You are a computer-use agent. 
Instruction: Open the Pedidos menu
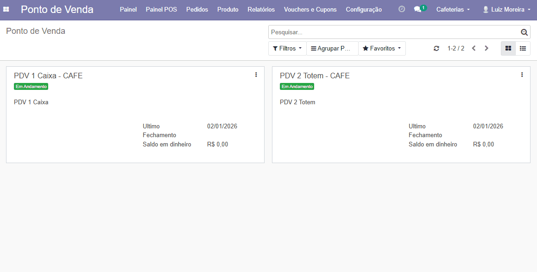(x=197, y=9)
